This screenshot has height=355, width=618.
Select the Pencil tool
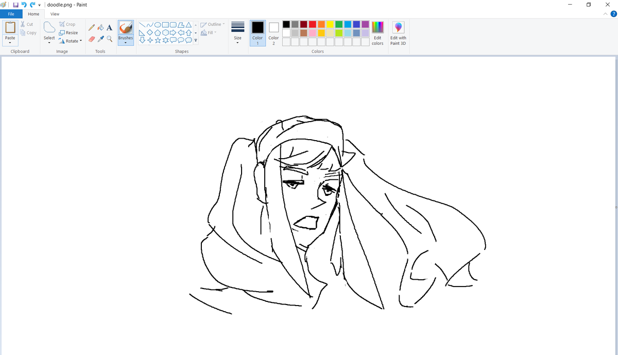(91, 27)
